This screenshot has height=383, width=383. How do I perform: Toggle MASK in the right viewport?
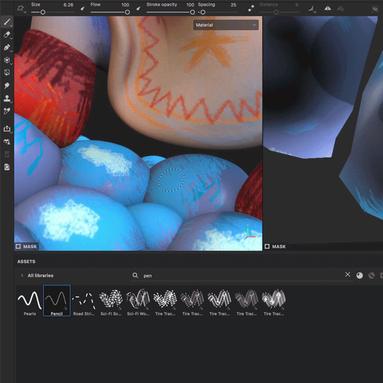tap(275, 246)
